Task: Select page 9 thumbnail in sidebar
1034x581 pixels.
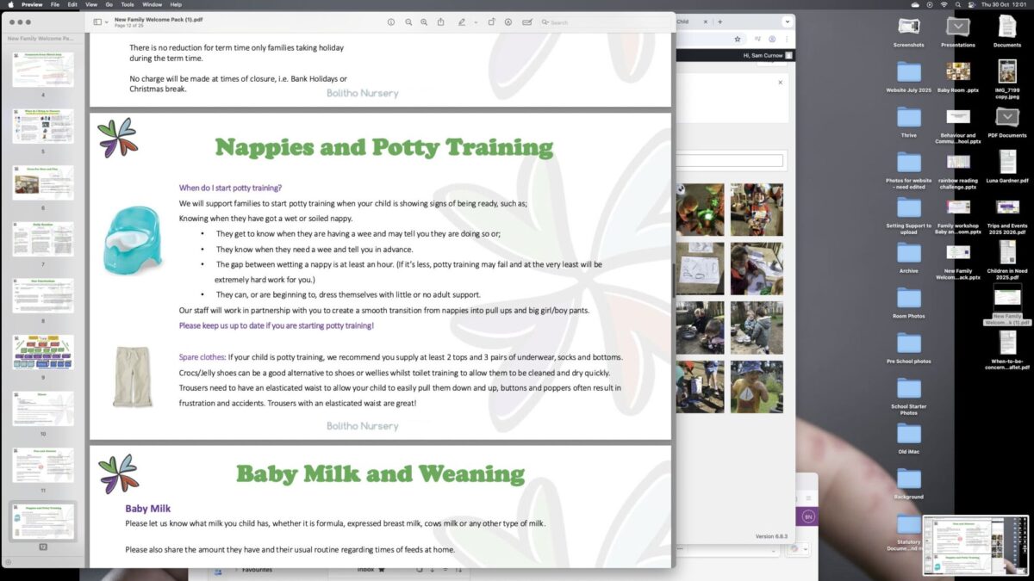Action: click(43, 352)
